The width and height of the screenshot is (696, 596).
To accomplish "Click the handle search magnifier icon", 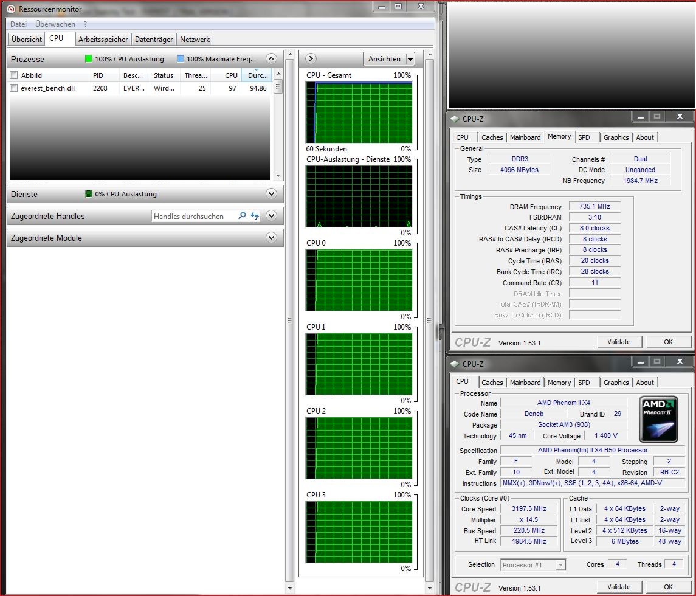I will [x=242, y=216].
